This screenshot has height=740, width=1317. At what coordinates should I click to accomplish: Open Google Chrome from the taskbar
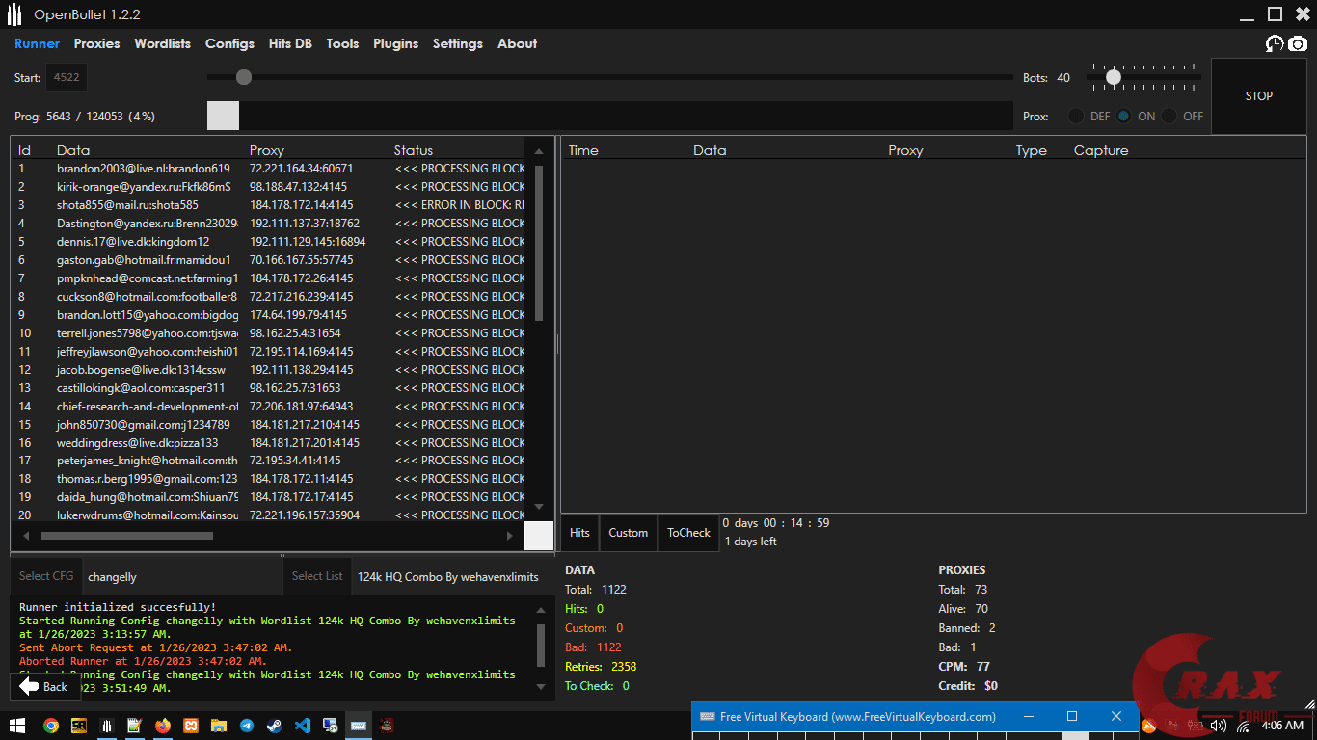coord(50,726)
